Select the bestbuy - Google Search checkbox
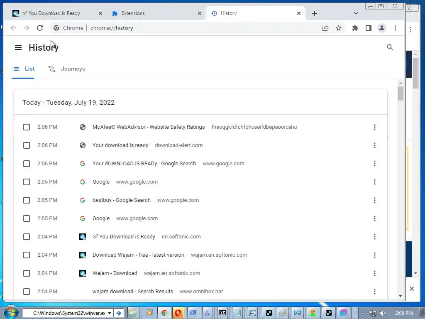Image resolution: width=425 pixels, height=319 pixels. [27, 200]
